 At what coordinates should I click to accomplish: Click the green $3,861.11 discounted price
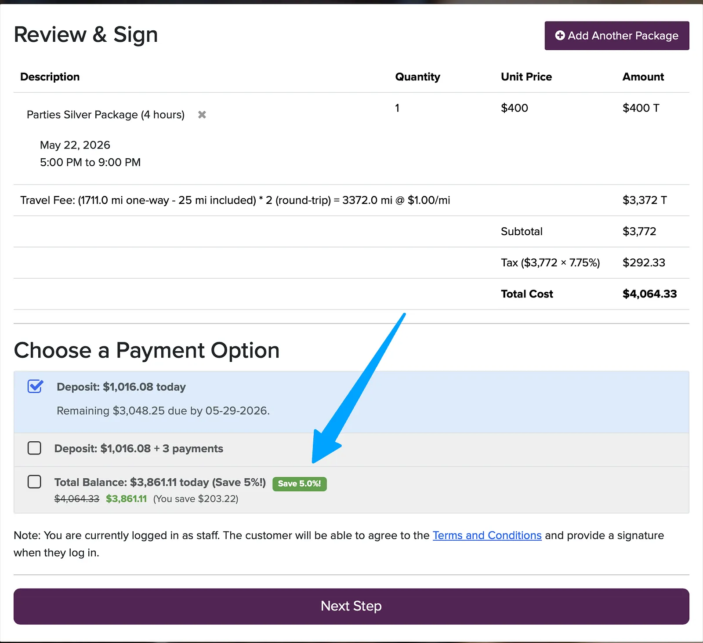click(127, 499)
